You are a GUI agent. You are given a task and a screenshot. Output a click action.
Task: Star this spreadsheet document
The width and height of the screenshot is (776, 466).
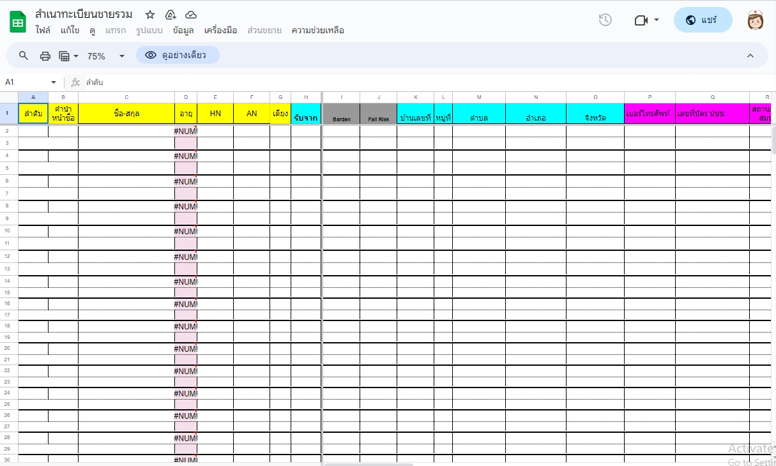150,15
